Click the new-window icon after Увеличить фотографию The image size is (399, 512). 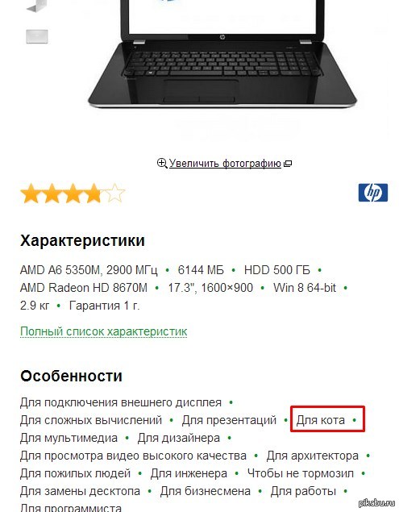[x=288, y=163]
